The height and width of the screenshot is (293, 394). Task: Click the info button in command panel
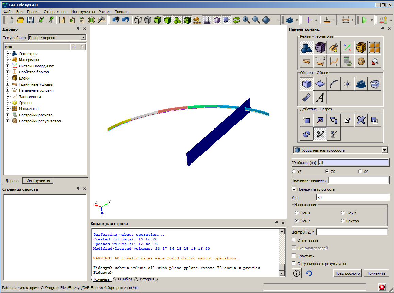tap(296, 273)
